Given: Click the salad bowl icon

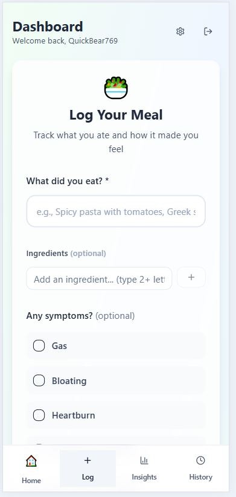Looking at the screenshot, I should pos(116,88).
